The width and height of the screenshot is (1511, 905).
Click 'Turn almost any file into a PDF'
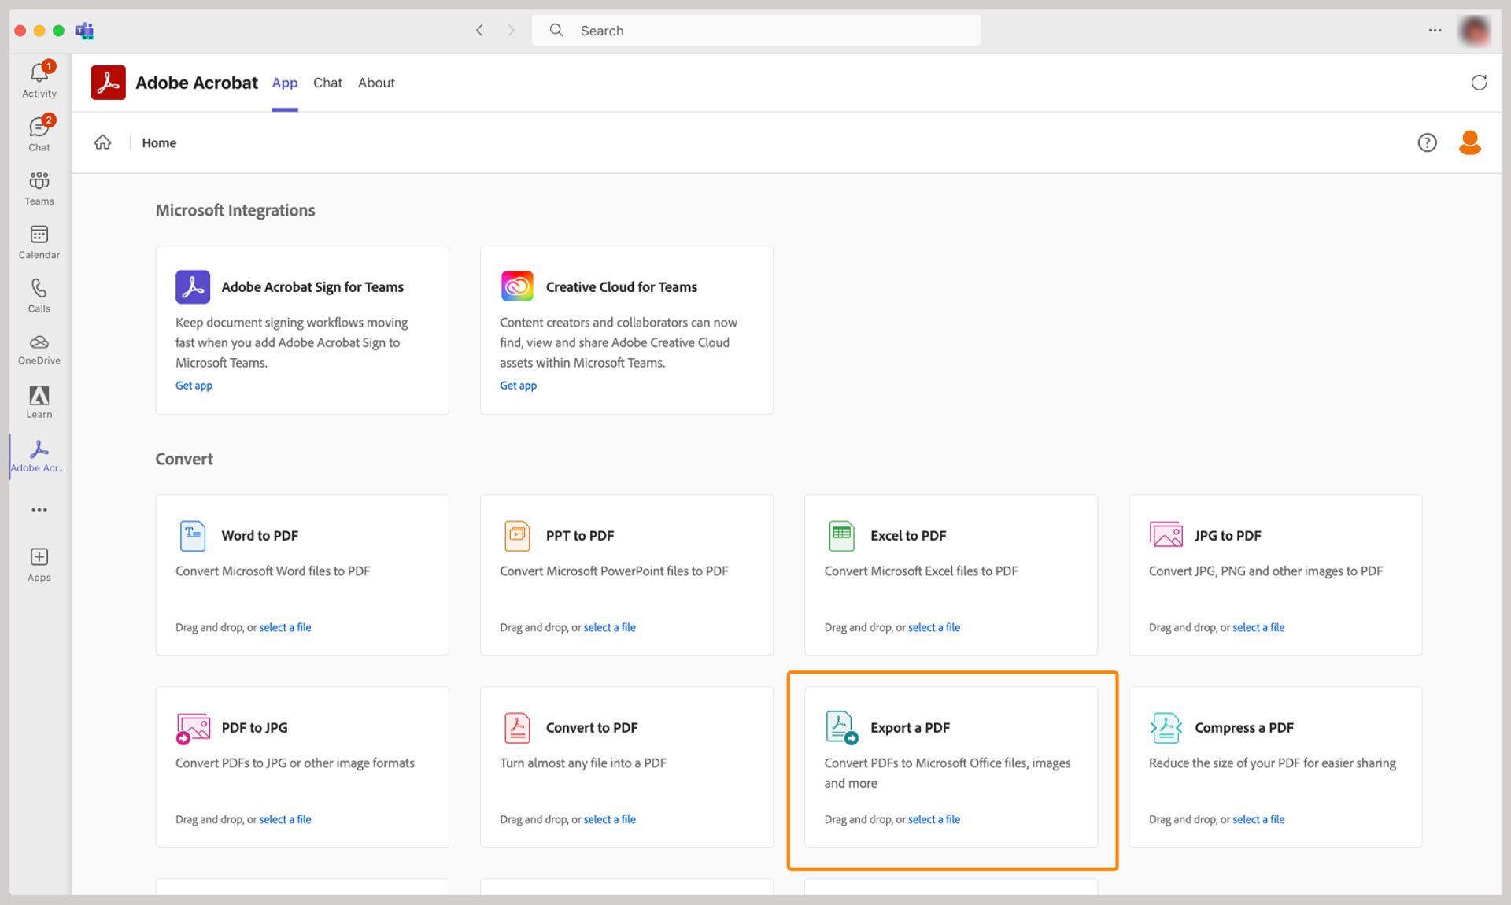point(583,763)
